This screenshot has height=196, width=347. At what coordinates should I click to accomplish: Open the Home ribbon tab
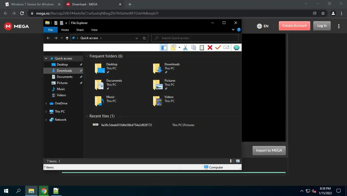click(65, 30)
